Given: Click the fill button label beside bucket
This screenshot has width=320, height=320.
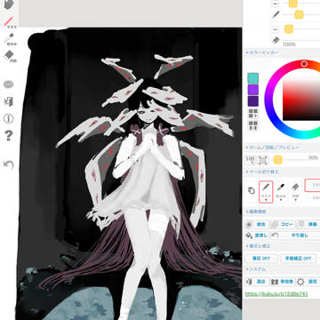Looking at the screenshot, I should point(260,236).
